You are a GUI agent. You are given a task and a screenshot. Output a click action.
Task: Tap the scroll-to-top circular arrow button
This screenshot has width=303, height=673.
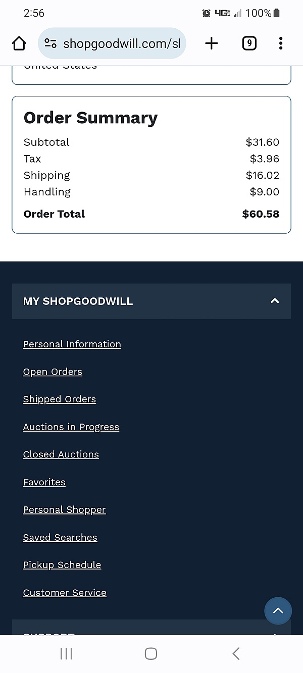[x=278, y=611]
